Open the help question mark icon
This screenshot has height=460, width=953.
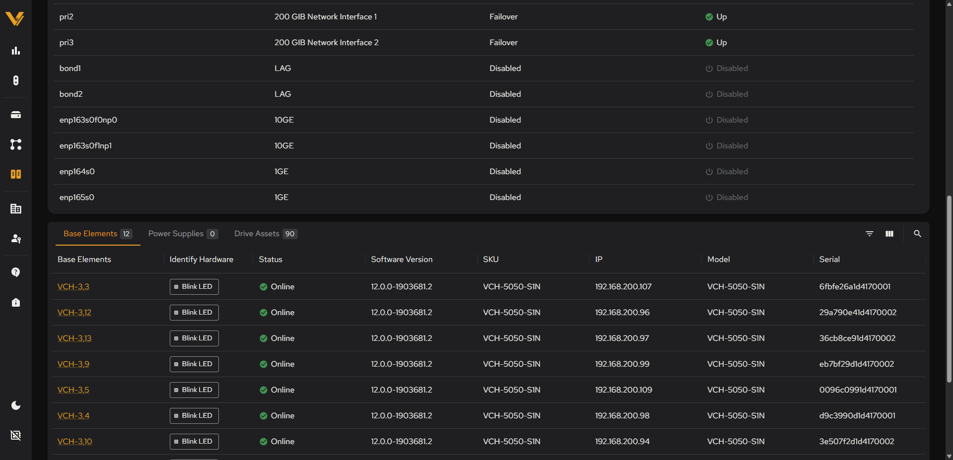16,272
